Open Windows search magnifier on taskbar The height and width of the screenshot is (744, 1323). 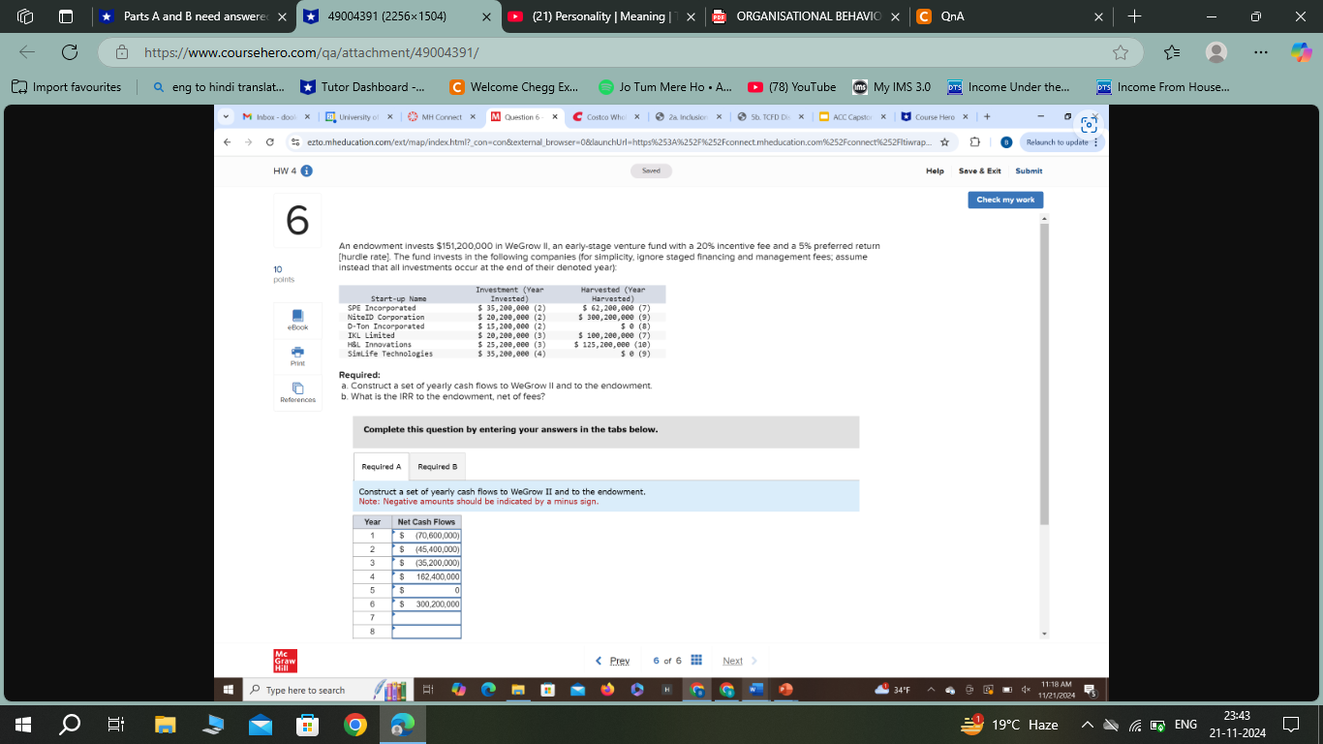[71, 724]
